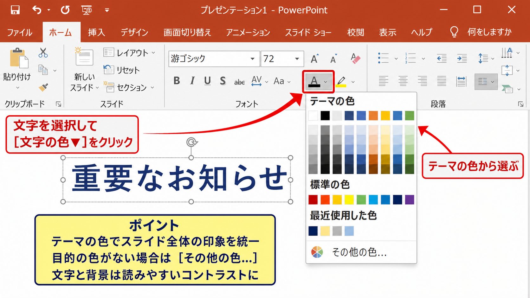
Task: Open Paragraph group dialog launcher
Action: 521,104
